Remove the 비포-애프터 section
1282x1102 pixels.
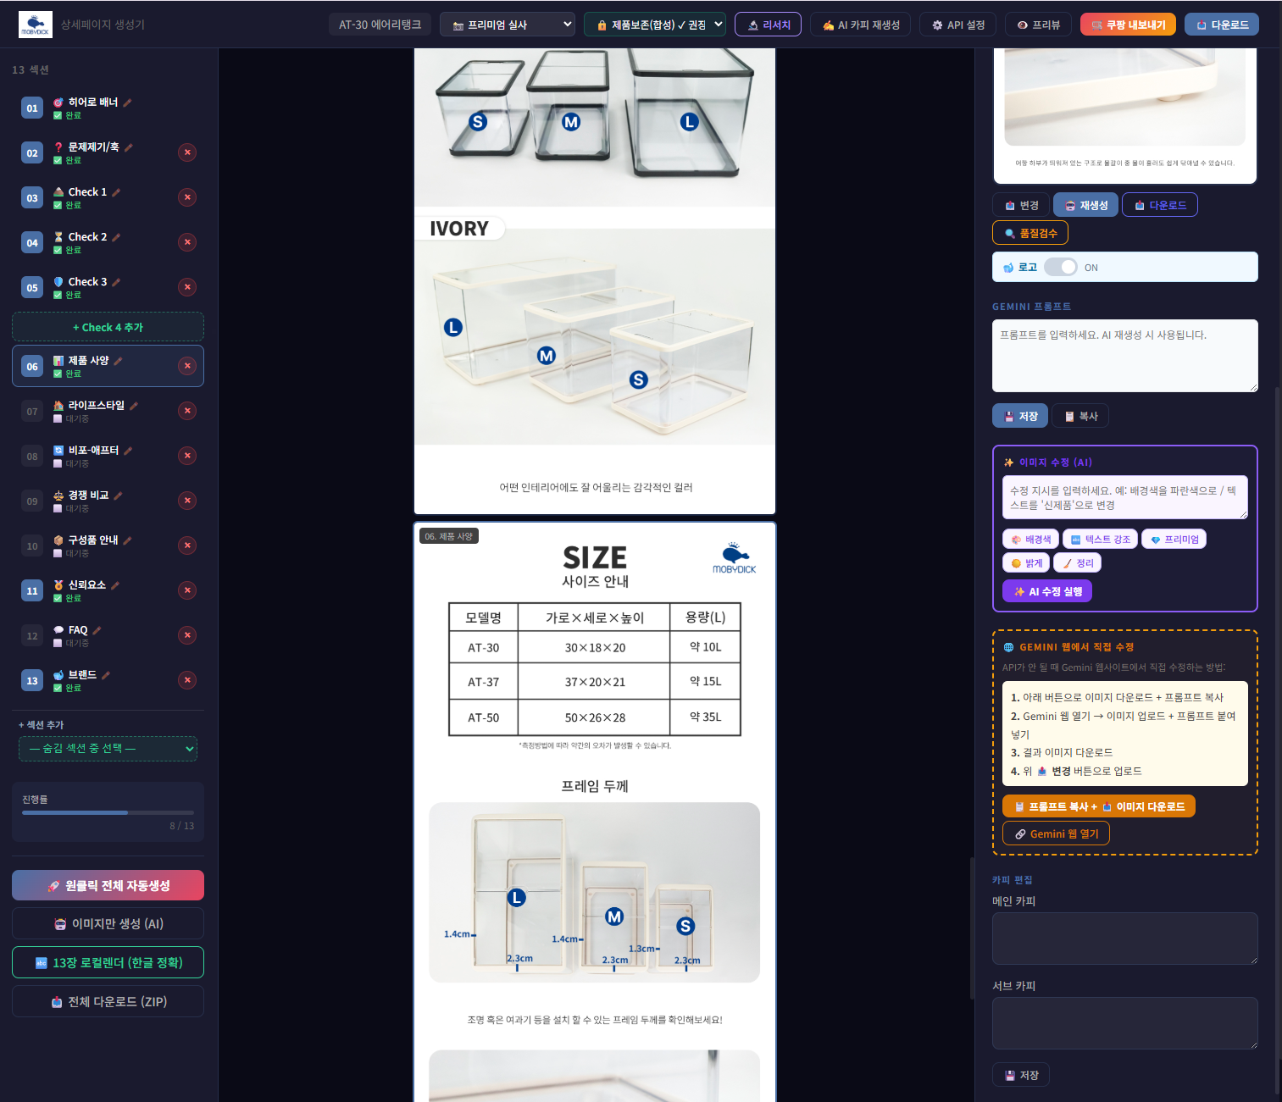click(x=187, y=456)
